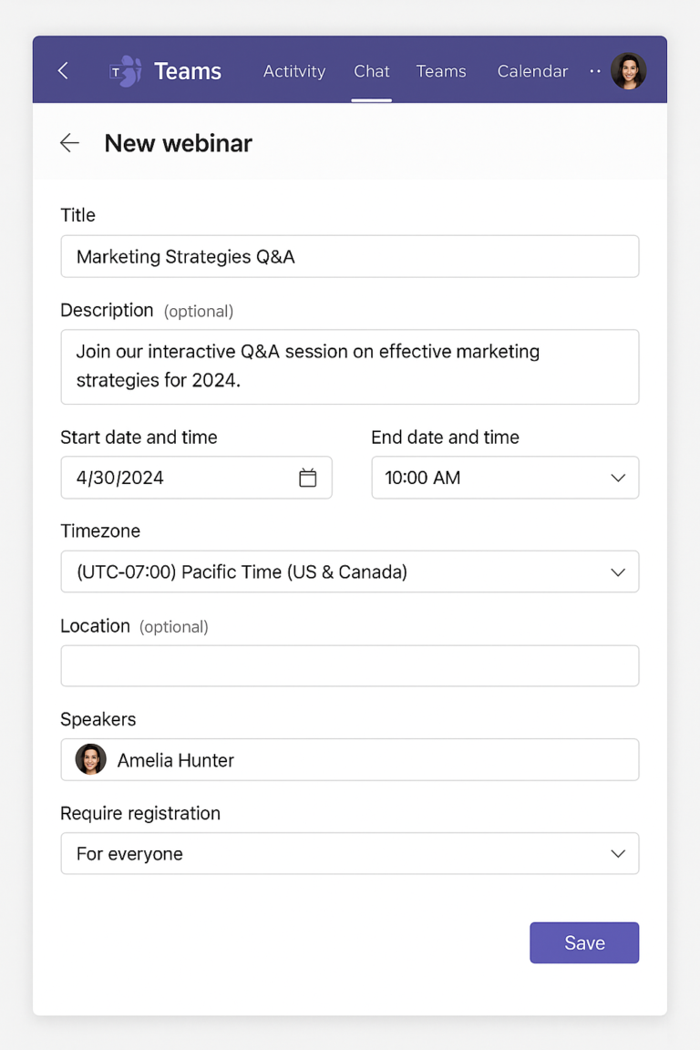Switch to the Teams tab
The height and width of the screenshot is (1050, 700).
pyautogui.click(x=441, y=71)
